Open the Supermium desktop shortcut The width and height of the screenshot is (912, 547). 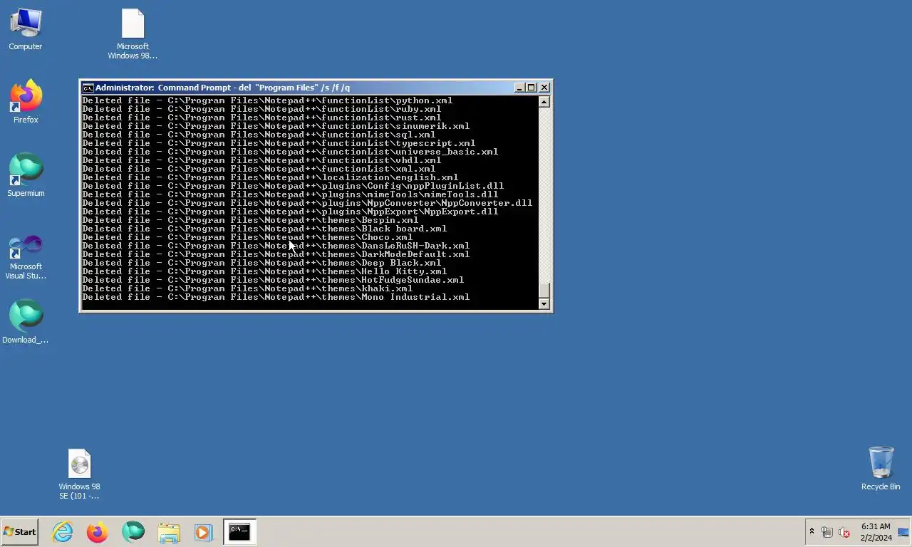pyautogui.click(x=26, y=175)
